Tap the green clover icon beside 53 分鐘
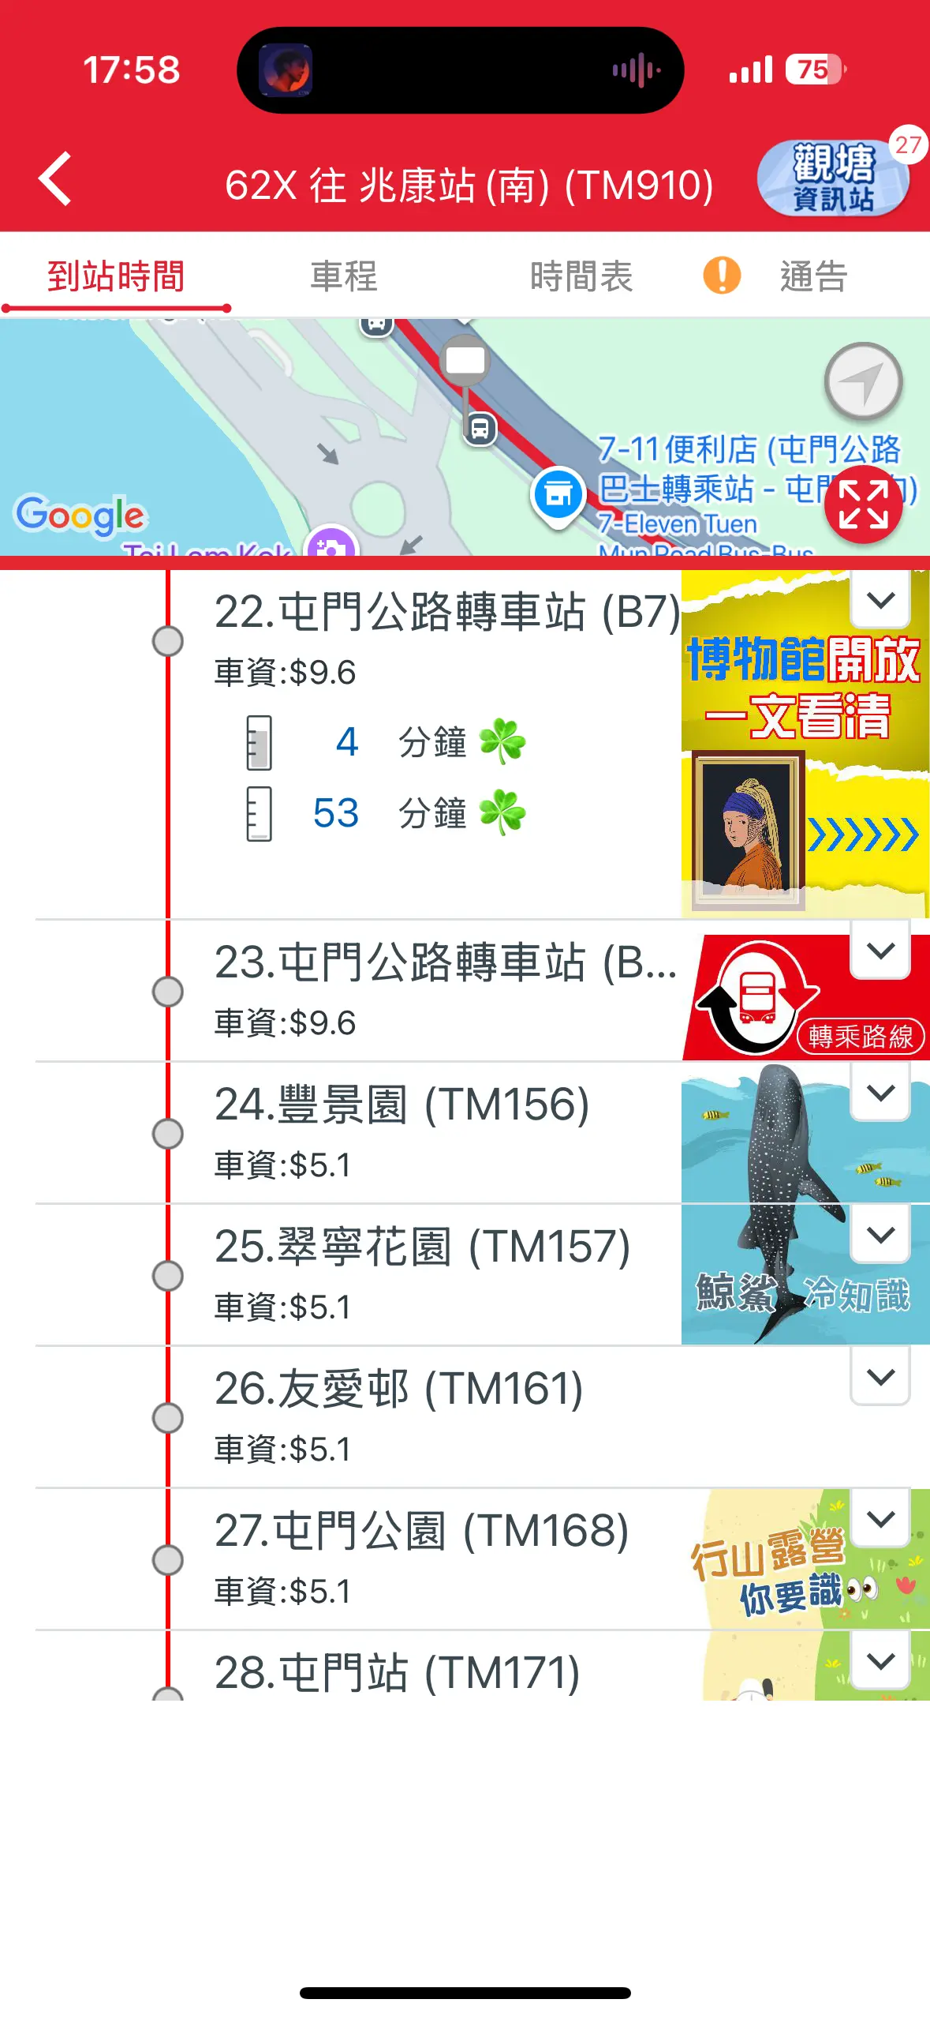The height and width of the screenshot is (2018, 930). (x=502, y=812)
